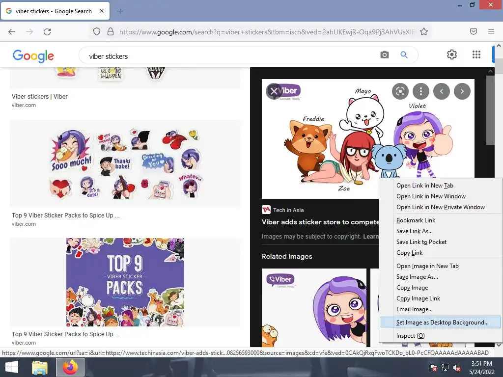The image size is (503, 377).
Task: Close the viber stickers browser tab
Action: [x=102, y=11]
